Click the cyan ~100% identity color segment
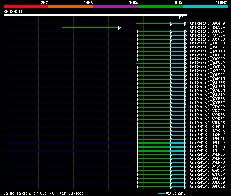This screenshot has width=231, height=196. (205, 7)
